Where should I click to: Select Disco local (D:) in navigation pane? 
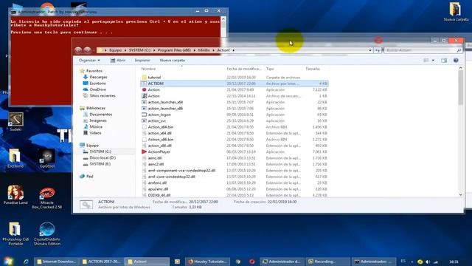pos(103,157)
